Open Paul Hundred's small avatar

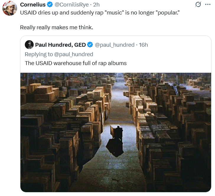(x=29, y=45)
